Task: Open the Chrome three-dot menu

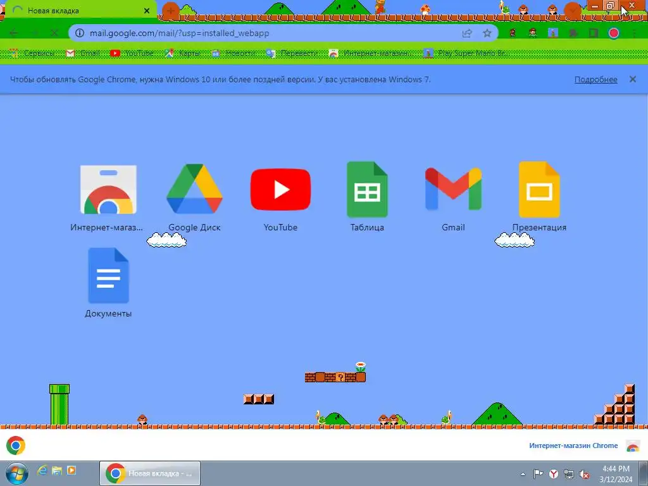Action: tap(634, 33)
